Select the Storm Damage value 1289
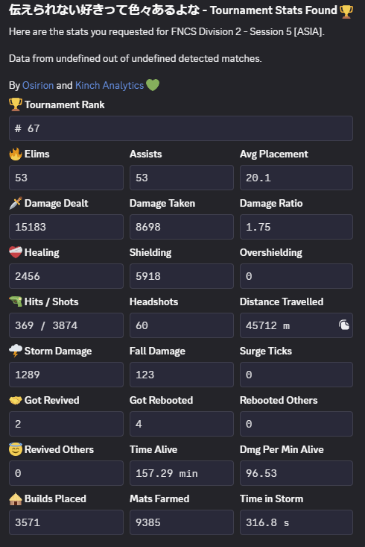 pyautogui.click(x=66, y=375)
